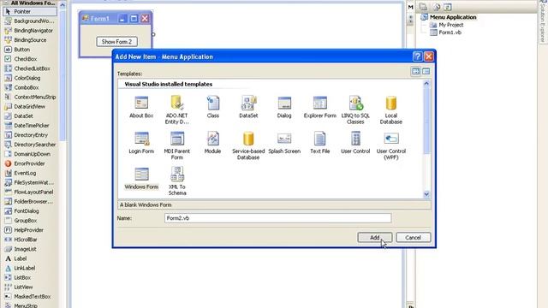
Task: Select BackgroundWorker in the Toolbox
Action: [30, 21]
